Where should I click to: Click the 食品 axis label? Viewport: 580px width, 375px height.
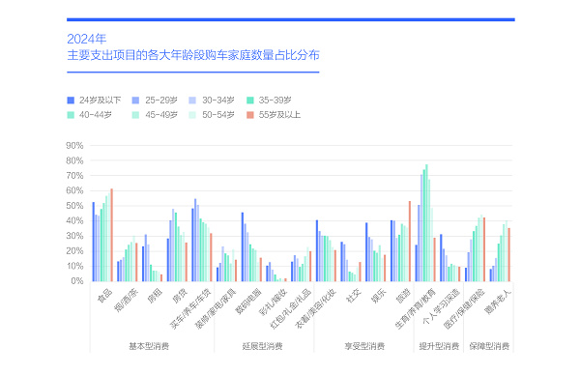pos(104,296)
